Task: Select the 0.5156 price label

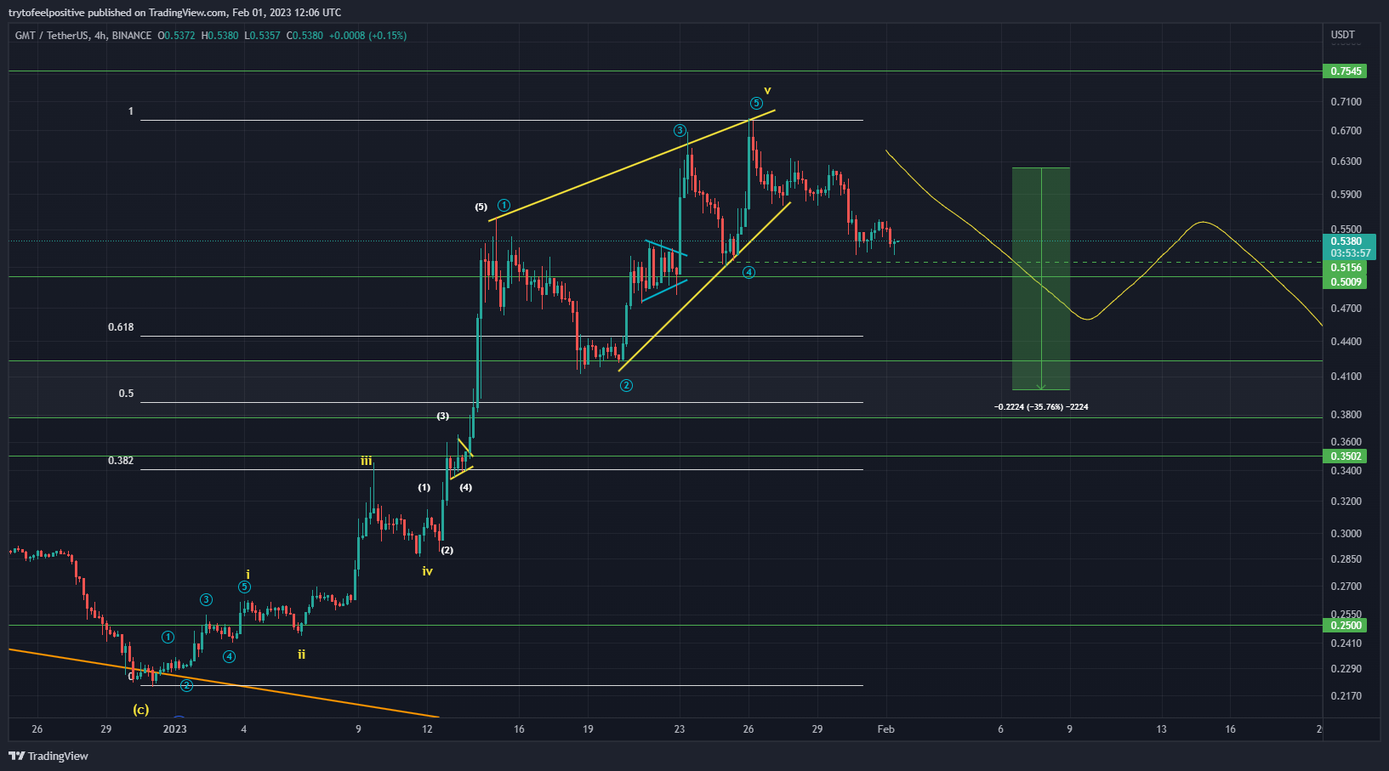Action: click(1346, 268)
